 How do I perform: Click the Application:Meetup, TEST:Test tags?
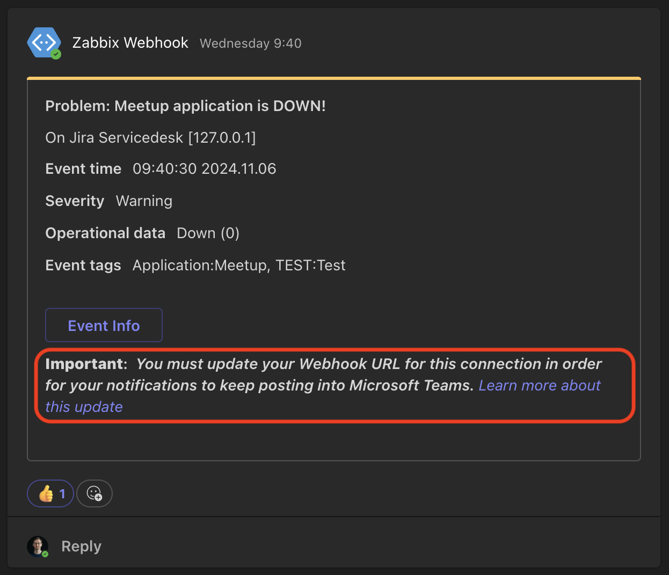click(239, 266)
